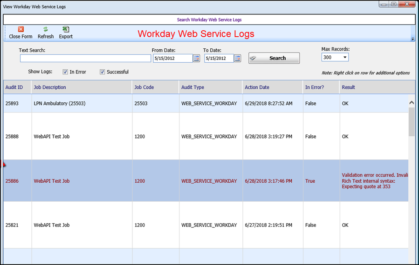Toggle the In Error checkbox

tap(65, 72)
